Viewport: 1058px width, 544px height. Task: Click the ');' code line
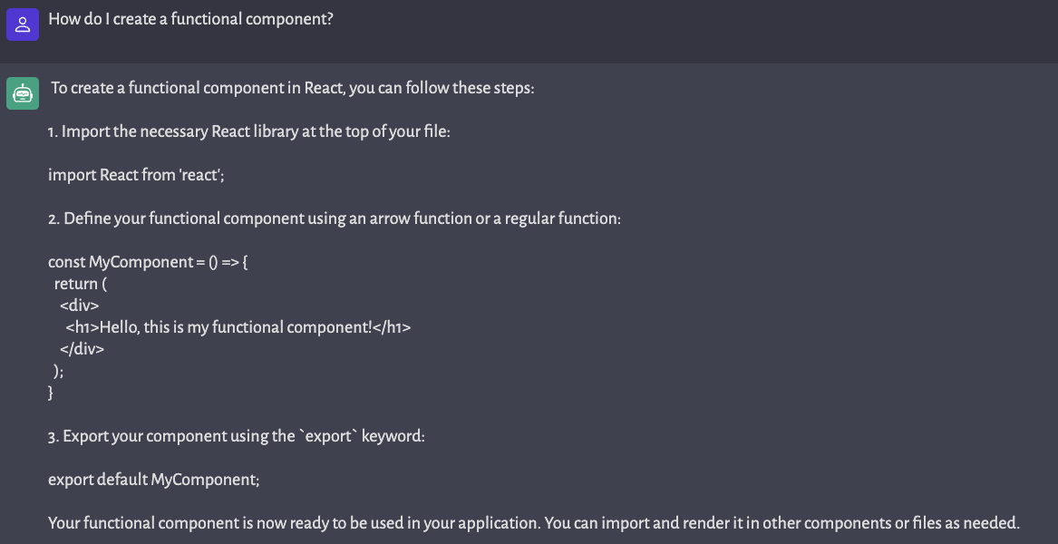(x=59, y=371)
